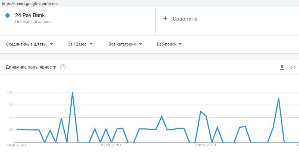
Task: Download the popularity chart data as CSV
Action: coord(282,67)
